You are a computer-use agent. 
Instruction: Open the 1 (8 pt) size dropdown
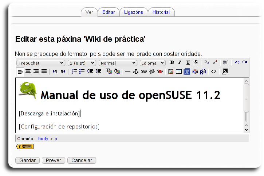[x=82, y=63]
